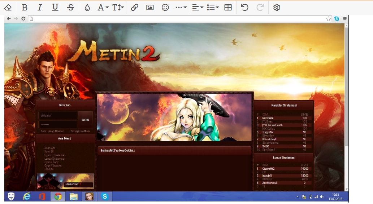This screenshot has height=204, width=373.
Task: Toggle italic formatting
Action: [39, 8]
